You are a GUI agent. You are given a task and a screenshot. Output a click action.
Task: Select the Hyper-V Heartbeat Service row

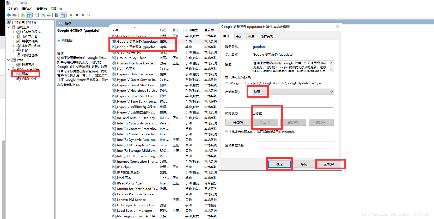(x=165, y=90)
